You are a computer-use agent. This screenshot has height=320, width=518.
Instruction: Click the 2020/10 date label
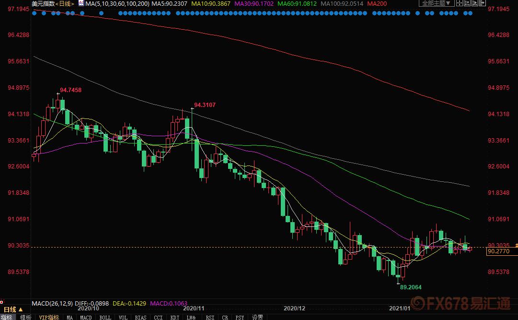click(x=88, y=308)
